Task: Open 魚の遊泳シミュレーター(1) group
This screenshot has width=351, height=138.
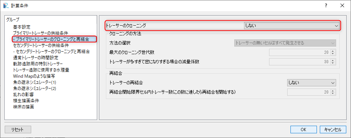Action: pos(34,82)
